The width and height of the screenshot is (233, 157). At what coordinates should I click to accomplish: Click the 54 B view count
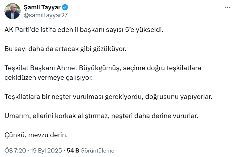click(73, 151)
